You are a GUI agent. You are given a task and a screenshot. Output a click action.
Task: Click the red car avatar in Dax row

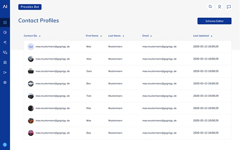coord(31,133)
